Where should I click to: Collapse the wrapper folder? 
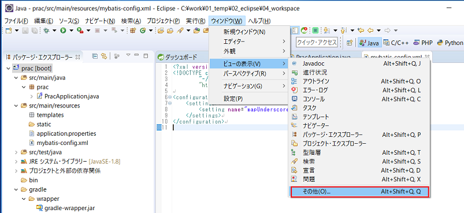tap(24, 199)
